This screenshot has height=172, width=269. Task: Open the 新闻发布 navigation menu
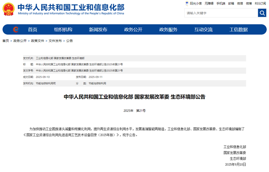coord(98,29)
